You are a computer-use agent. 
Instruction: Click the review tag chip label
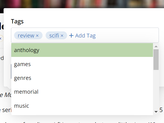click(x=26, y=35)
